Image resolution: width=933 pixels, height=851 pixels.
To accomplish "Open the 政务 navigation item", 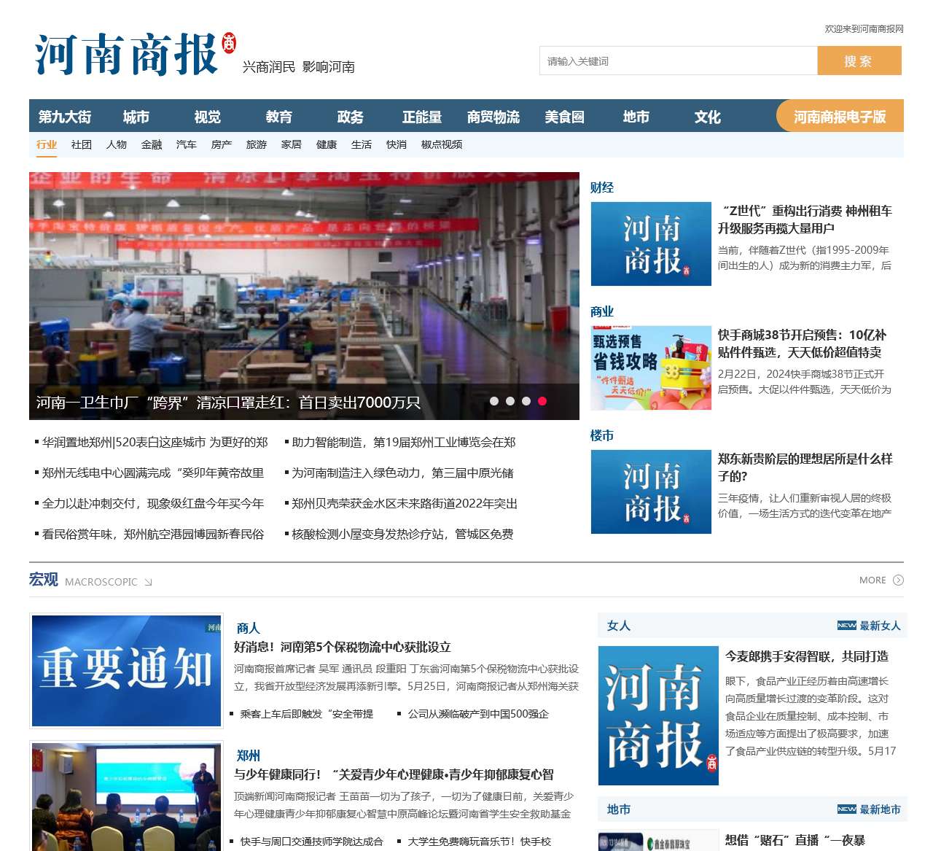I will (351, 117).
